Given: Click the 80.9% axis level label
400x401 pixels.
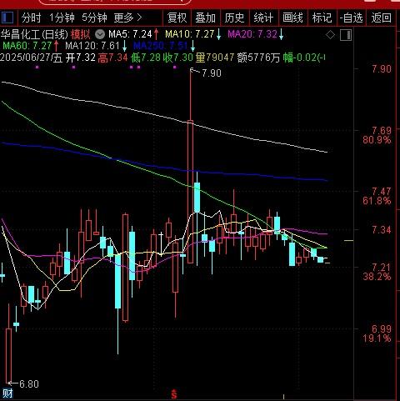Looking at the screenshot, I should click(377, 140).
